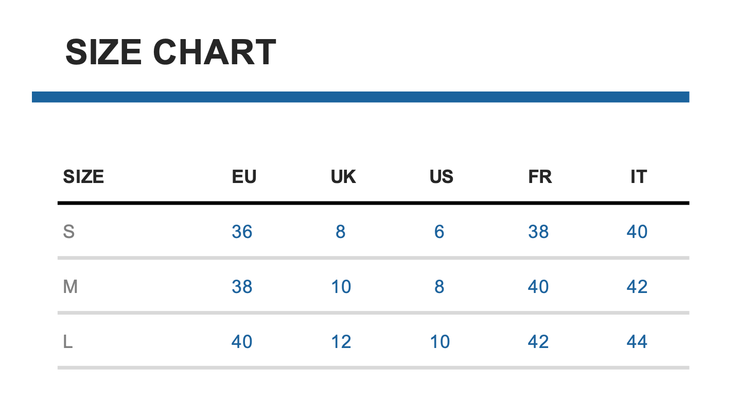This screenshot has width=738, height=403.
Task: Select the M size row label
Action: coord(70,287)
